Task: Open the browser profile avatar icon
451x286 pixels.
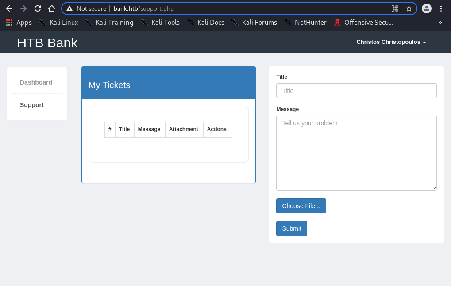Action: coord(426,8)
